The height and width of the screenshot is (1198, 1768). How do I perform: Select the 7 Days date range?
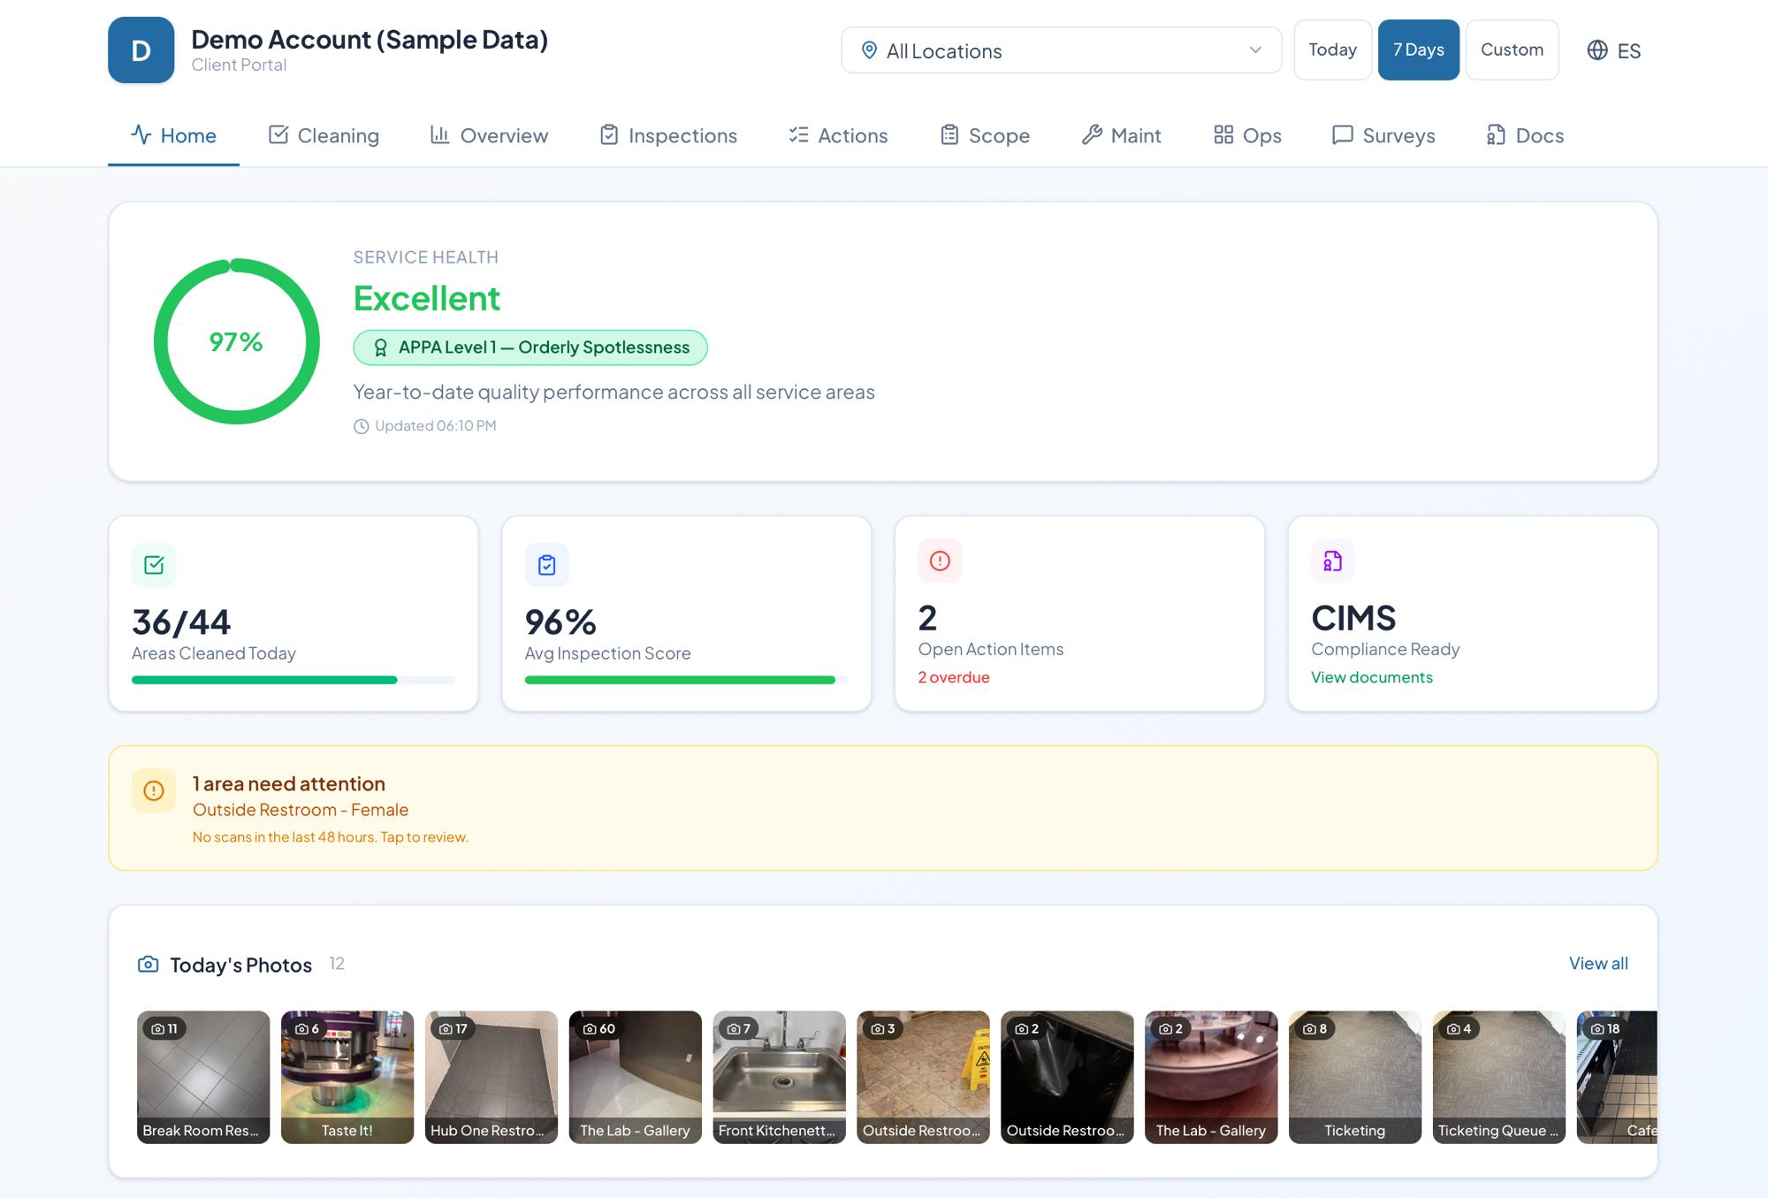[1418, 50]
